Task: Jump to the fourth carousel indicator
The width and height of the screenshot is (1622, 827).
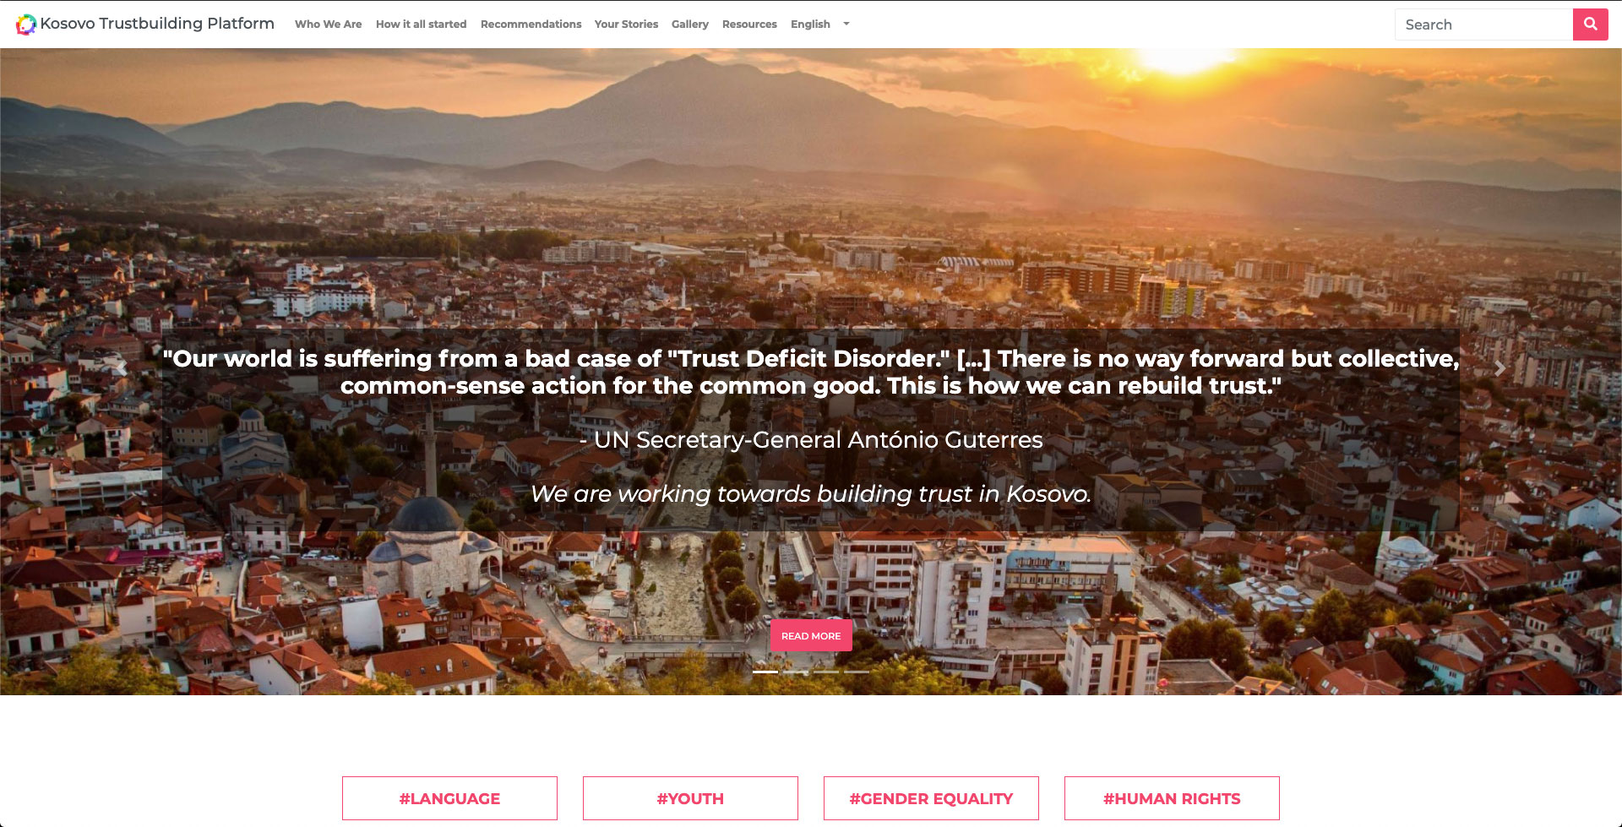Action: (857, 672)
